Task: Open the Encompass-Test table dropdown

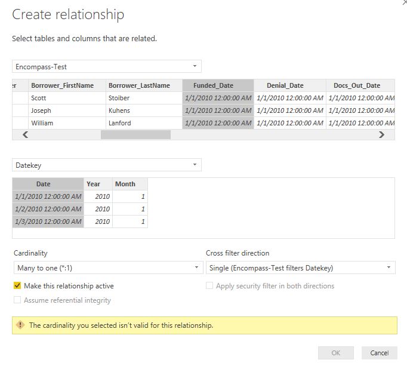Action: click(x=107, y=66)
